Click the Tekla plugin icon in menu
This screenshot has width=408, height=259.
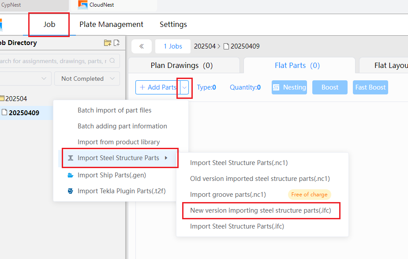(70, 191)
